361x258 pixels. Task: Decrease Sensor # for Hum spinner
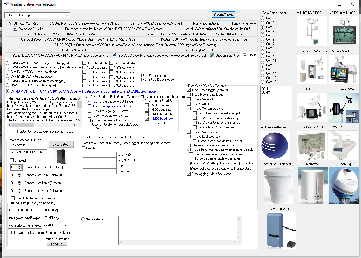(20, 192)
